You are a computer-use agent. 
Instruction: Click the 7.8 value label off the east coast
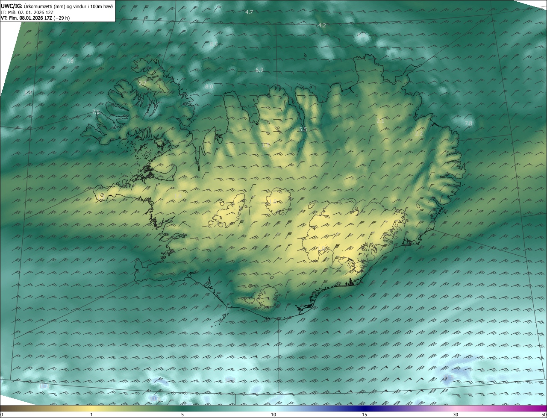point(468,124)
